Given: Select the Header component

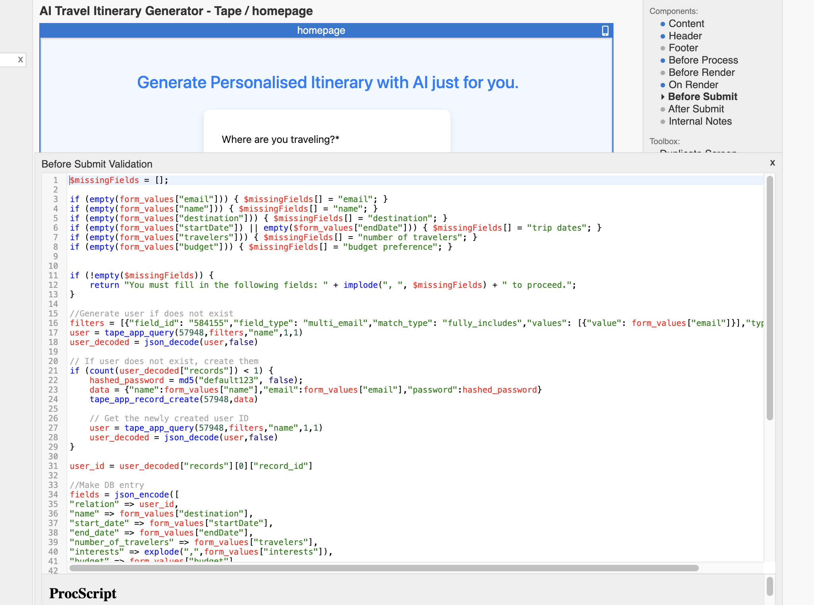Looking at the screenshot, I should 685,36.
